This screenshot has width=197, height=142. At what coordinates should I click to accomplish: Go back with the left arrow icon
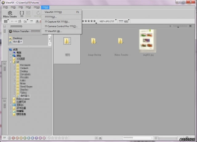pos(12,21)
